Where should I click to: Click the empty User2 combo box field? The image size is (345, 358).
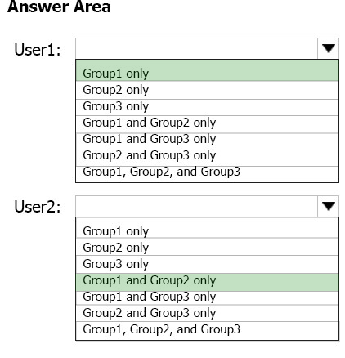[196, 206]
